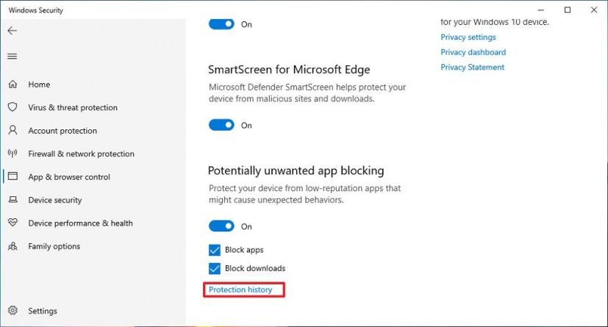608x327 pixels.
Task: Open the Privacy dashboard link
Action: (473, 52)
